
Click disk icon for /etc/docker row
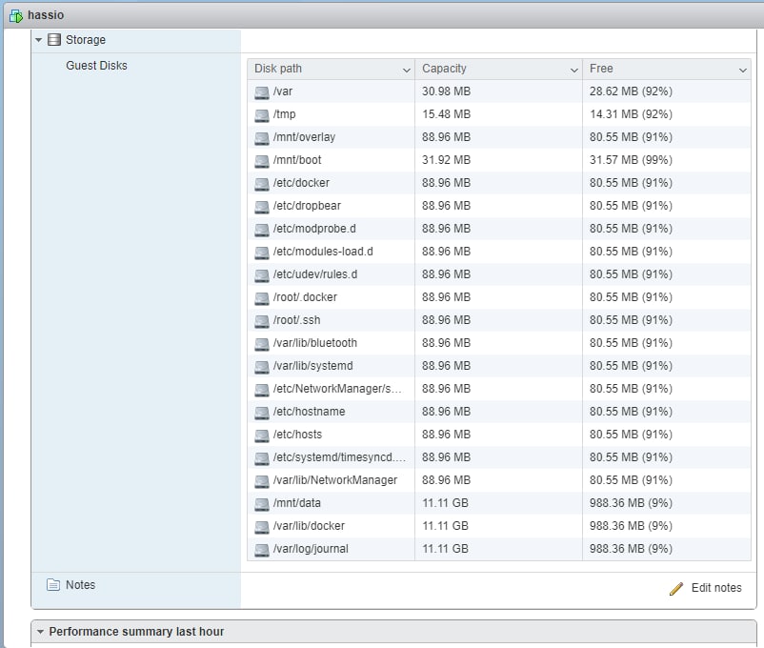pyautogui.click(x=262, y=184)
